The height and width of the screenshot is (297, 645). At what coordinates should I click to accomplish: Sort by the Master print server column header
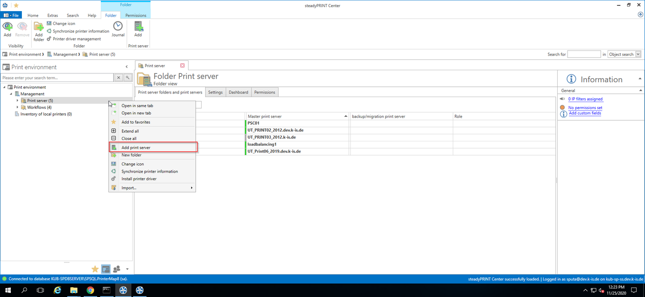coord(297,116)
